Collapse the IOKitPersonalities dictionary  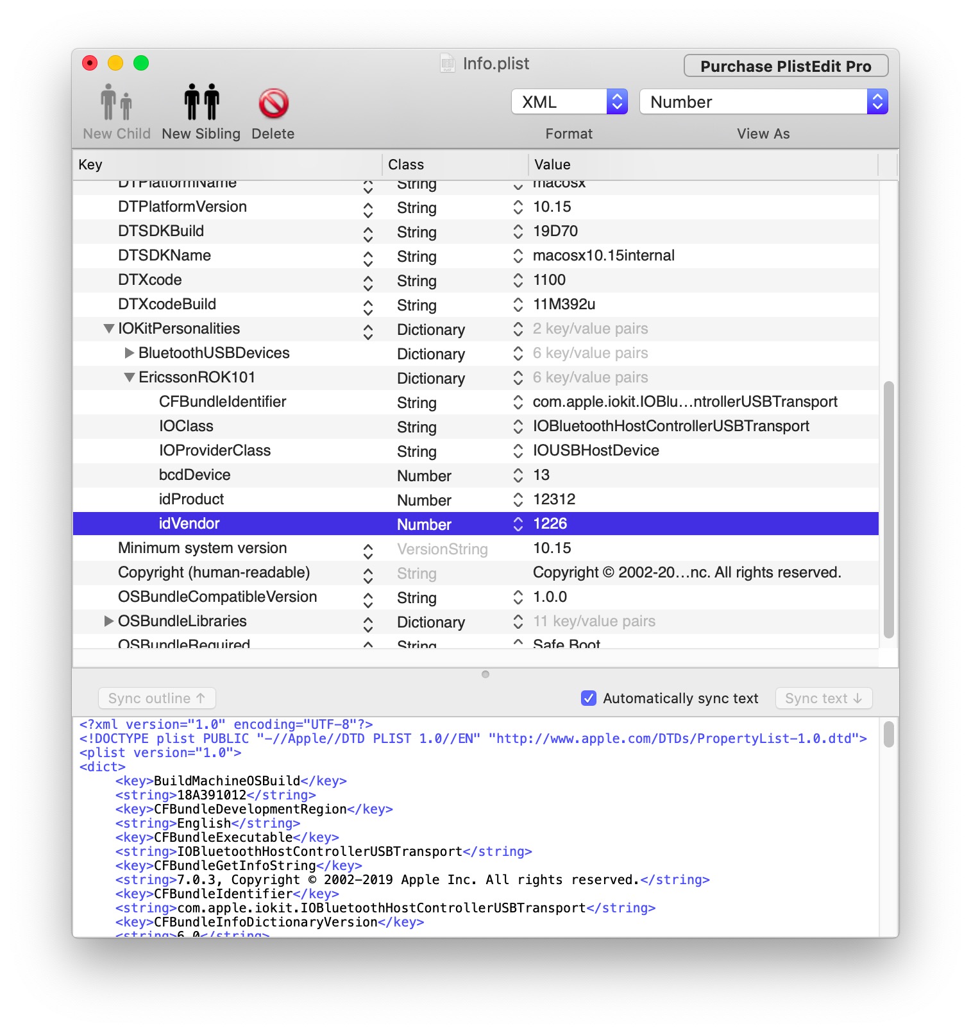[109, 329]
